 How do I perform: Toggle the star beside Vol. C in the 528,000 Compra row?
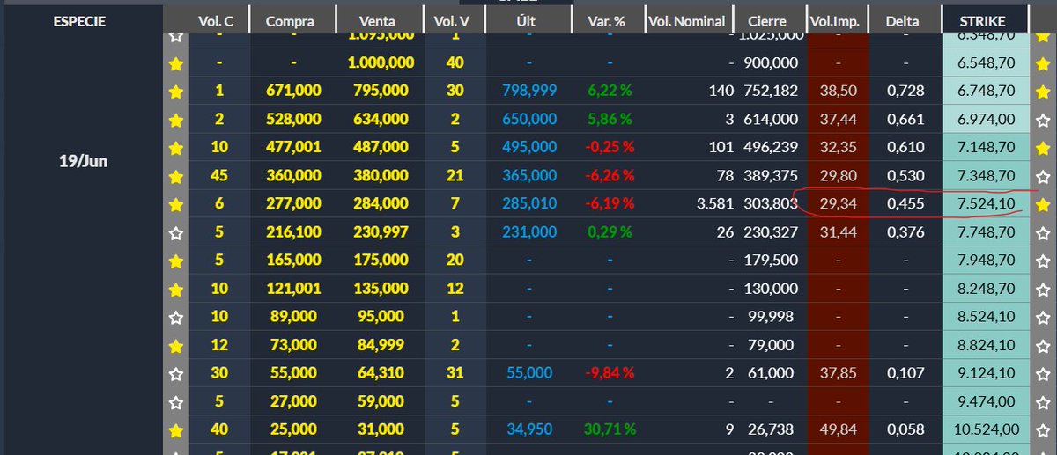(x=176, y=119)
